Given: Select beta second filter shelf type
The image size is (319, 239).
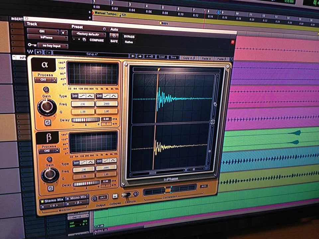Looking at the screenshot, I should tap(106, 161).
